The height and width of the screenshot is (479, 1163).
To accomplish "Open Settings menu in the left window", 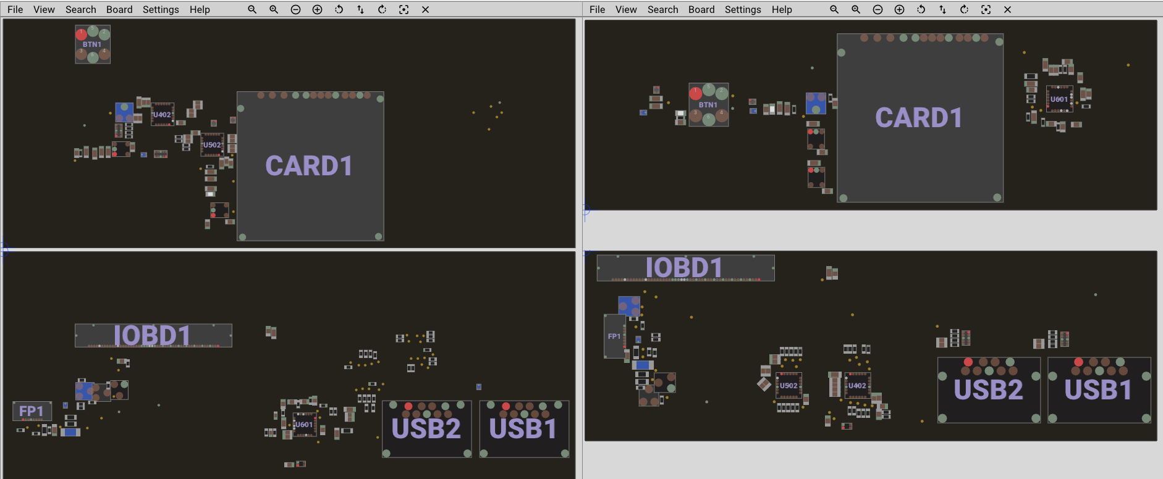I will click(x=161, y=10).
